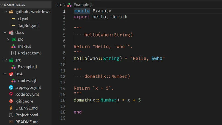Click line number 9 in the gutter
Viewport: 222px width, 125px height.
pyautogui.click(x=64, y=59)
